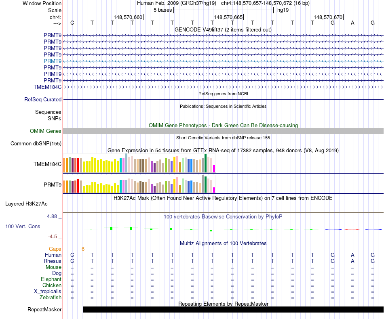Click the gray OMIM Genes bar
The width and height of the screenshot is (384, 319).
click(223, 131)
